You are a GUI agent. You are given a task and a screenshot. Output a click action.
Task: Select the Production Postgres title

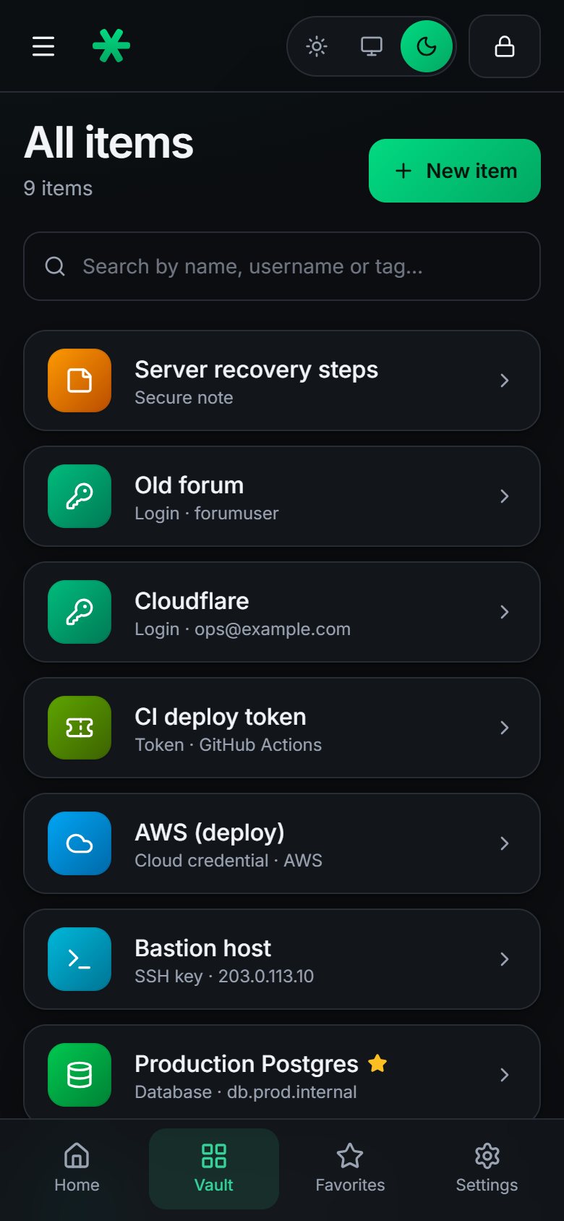(247, 1064)
